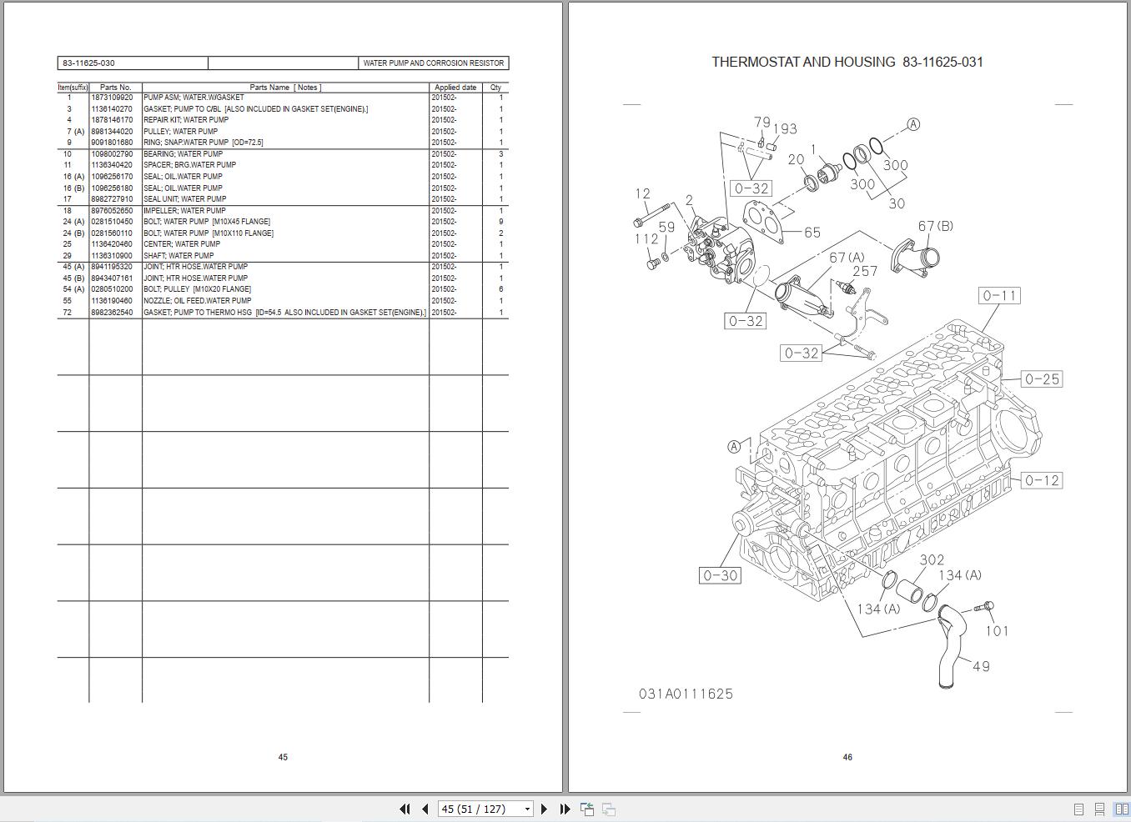Click callout 49 beside the hose
This screenshot has width=1131, height=822.
point(981,666)
